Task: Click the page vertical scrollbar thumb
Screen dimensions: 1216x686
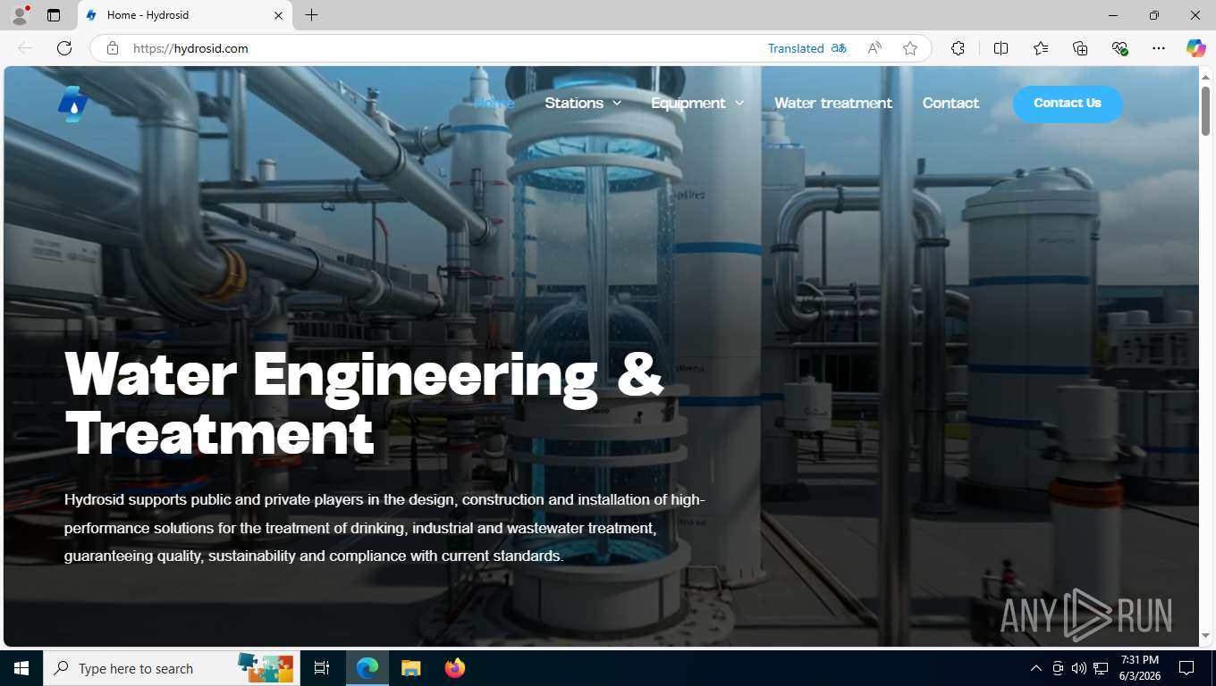Action: pyautogui.click(x=1205, y=110)
